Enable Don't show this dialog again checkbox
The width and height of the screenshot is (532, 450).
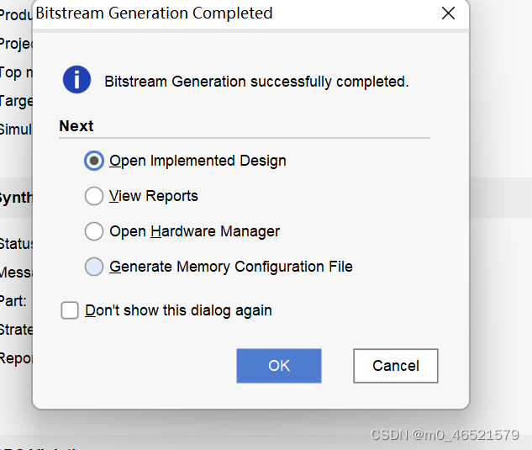click(70, 310)
